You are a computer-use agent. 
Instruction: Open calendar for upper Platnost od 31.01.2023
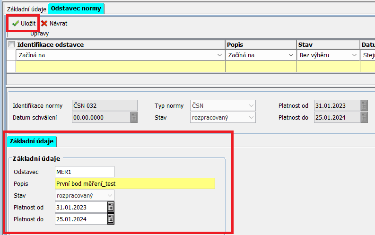[x=364, y=105]
